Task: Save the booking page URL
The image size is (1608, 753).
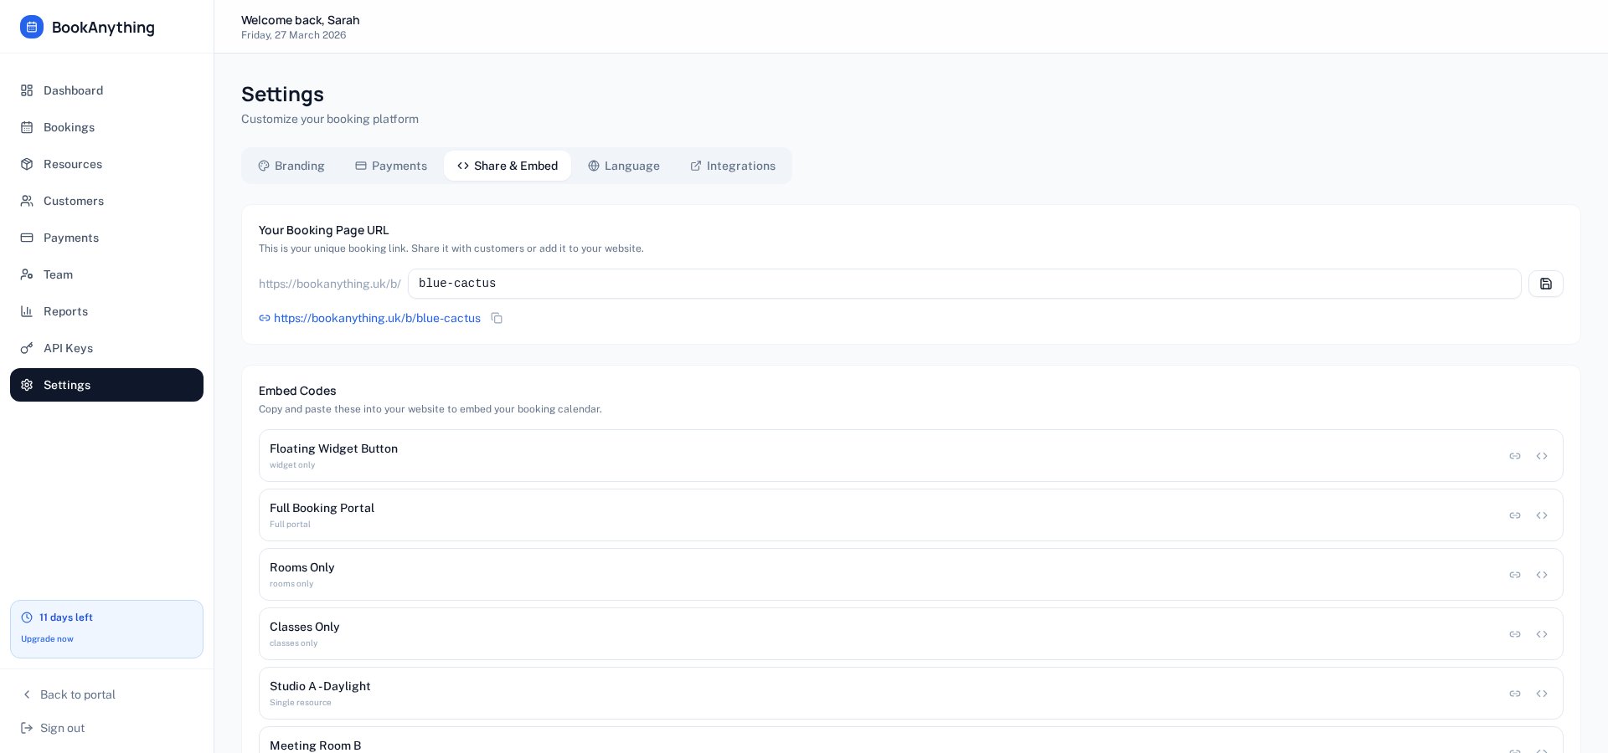Action: point(1545,284)
